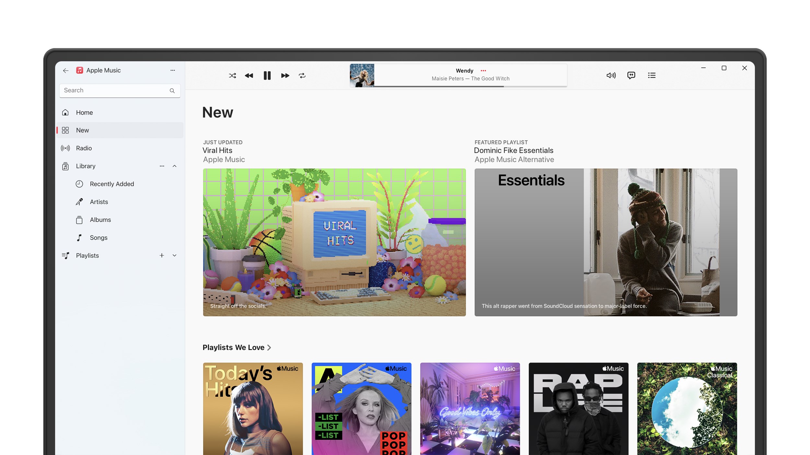810x455 pixels.
Task: Open the Artists section
Action: coord(98,202)
